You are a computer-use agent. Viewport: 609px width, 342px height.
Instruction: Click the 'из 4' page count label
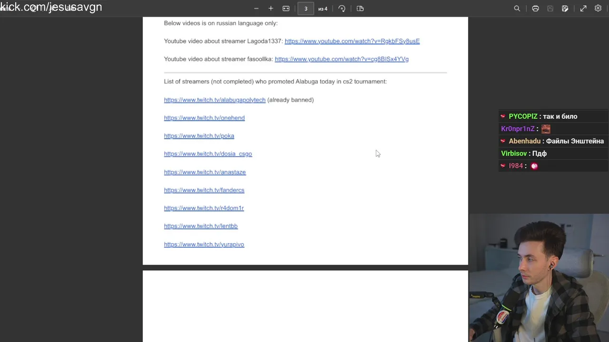click(323, 9)
